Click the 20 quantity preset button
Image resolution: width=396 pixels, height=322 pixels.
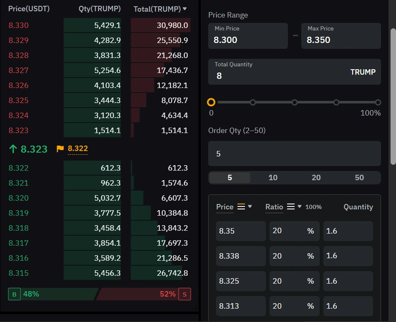pyautogui.click(x=316, y=177)
